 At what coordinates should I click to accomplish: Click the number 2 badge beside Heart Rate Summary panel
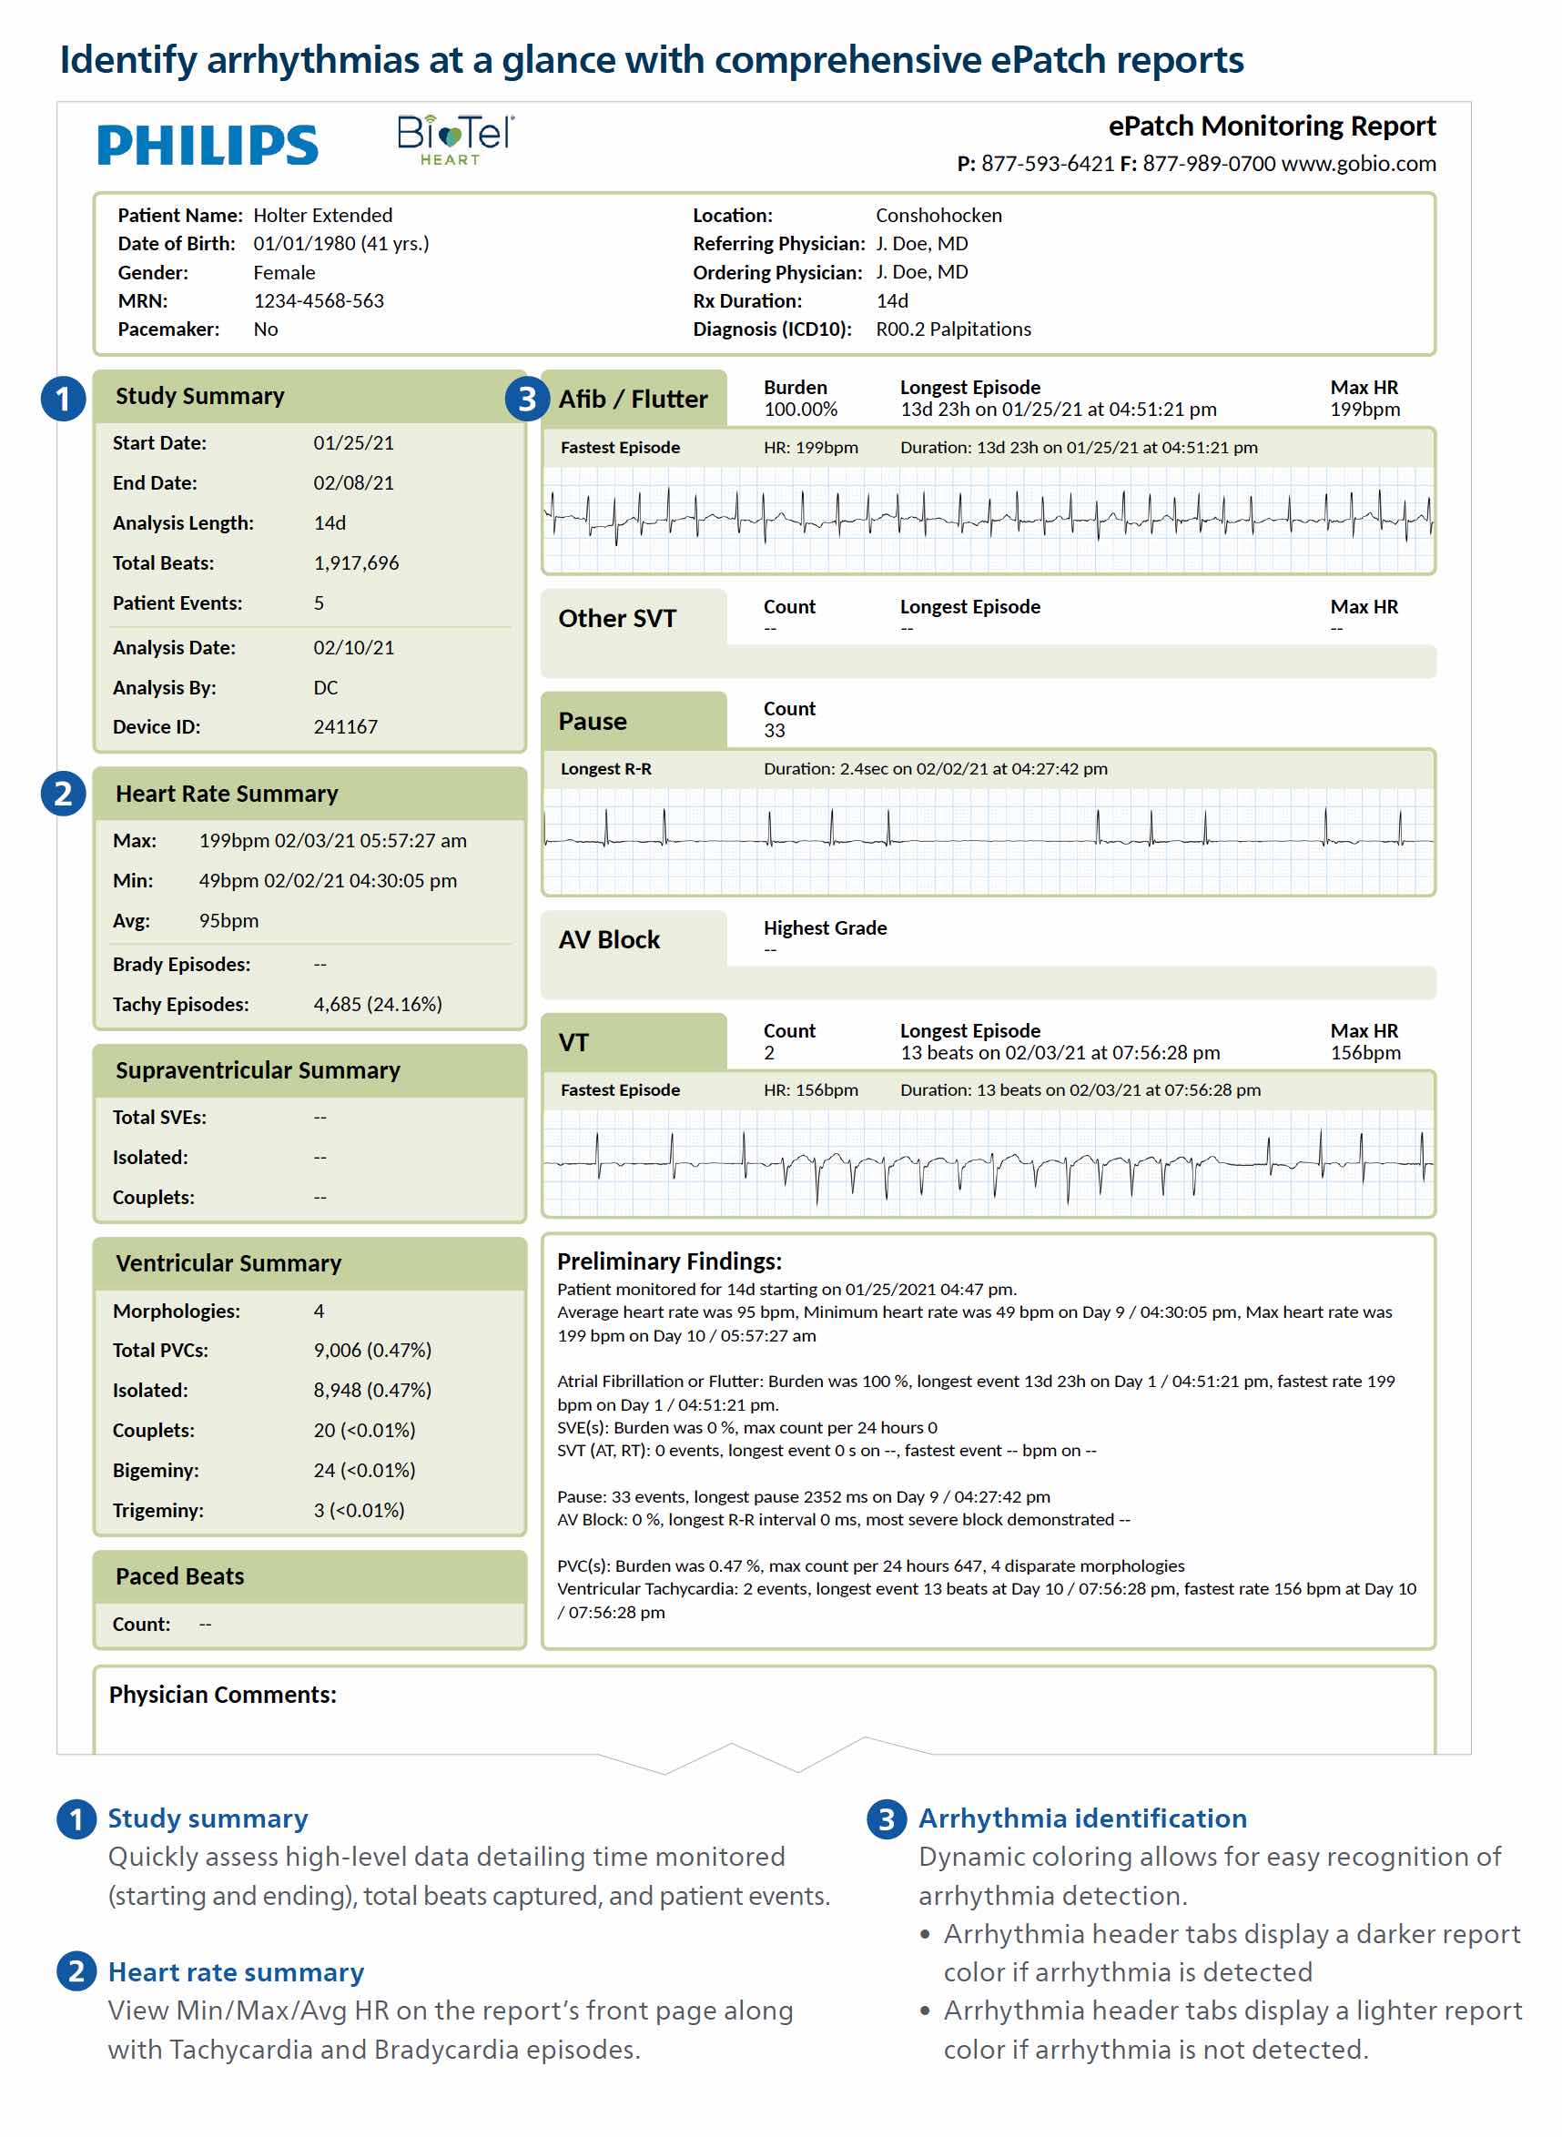click(x=64, y=794)
